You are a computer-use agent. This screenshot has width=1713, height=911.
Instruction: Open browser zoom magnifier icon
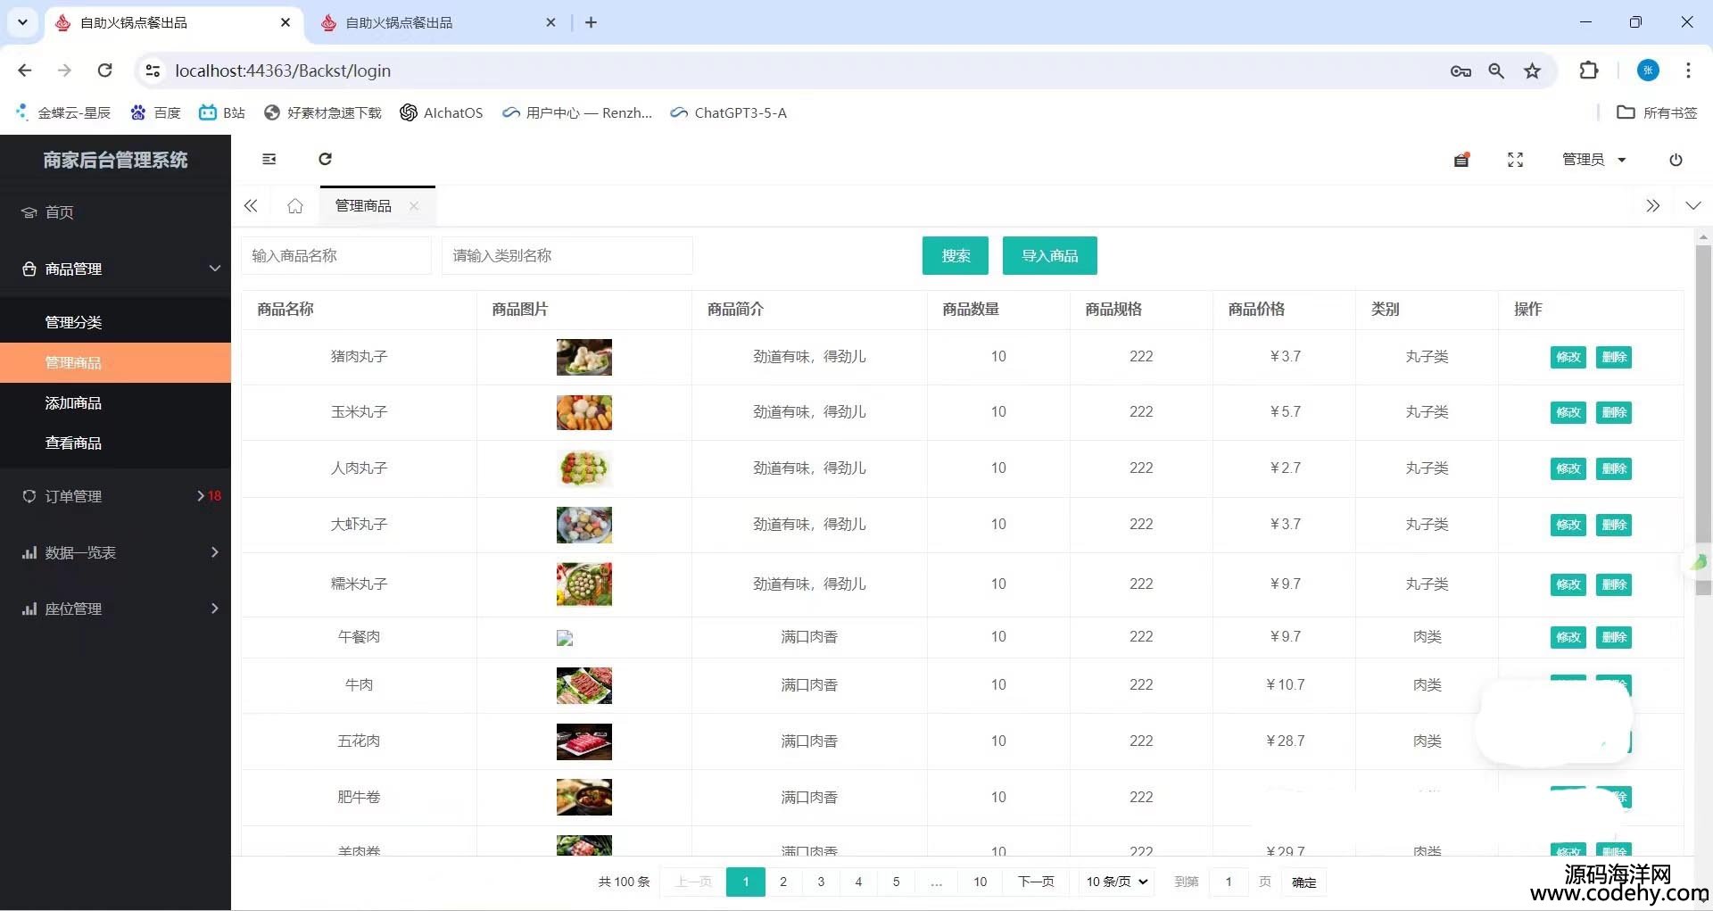1496,71
